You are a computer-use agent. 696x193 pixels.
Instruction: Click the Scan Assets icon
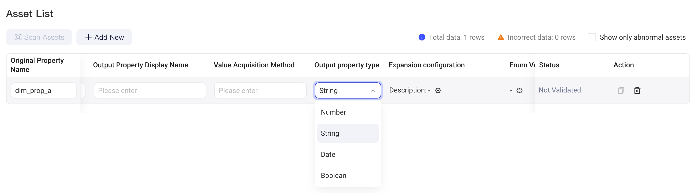pos(18,37)
